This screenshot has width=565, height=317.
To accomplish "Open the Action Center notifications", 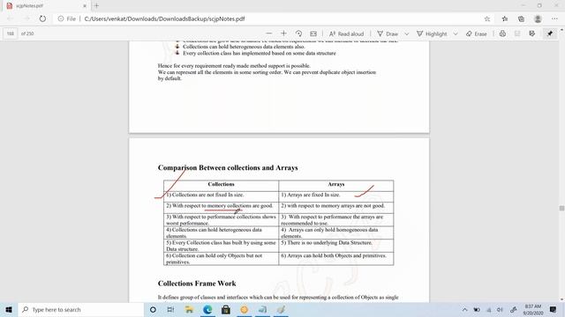I will tap(554, 309).
